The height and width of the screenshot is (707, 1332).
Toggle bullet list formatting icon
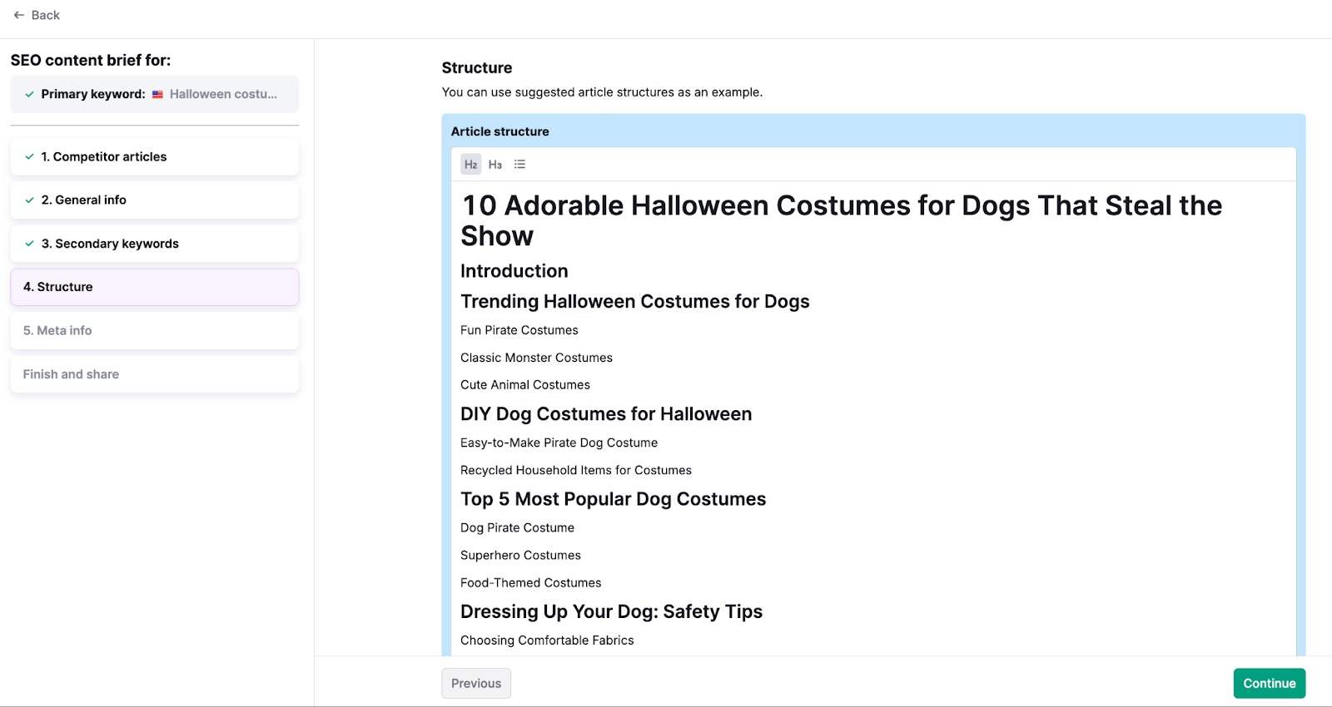[519, 165]
